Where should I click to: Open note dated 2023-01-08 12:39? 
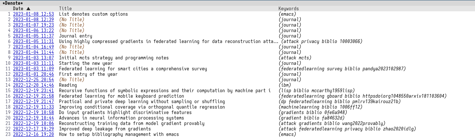tap(34, 19)
